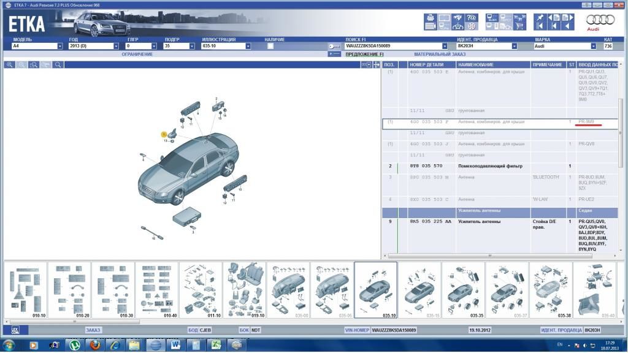Click the ЗАКАЗ button in status bar
This screenshot has height=353, width=628.
pos(93,330)
